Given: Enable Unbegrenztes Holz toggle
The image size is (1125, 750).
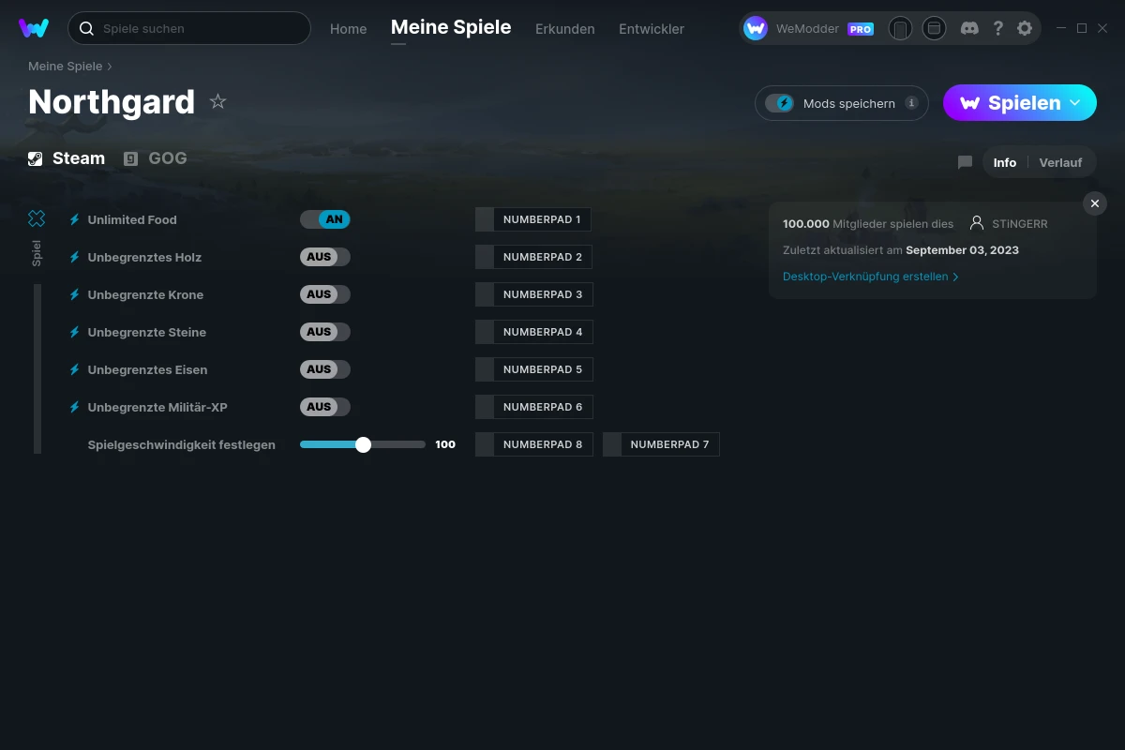Looking at the screenshot, I should (x=325, y=257).
